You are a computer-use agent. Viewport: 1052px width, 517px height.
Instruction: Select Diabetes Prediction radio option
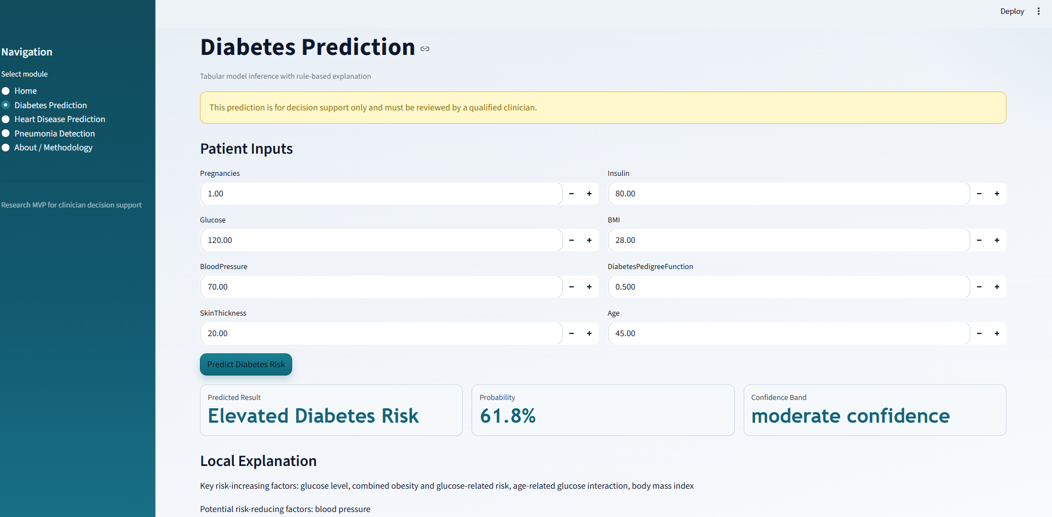[6, 105]
